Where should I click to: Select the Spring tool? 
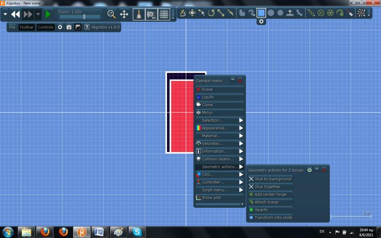click(x=311, y=13)
